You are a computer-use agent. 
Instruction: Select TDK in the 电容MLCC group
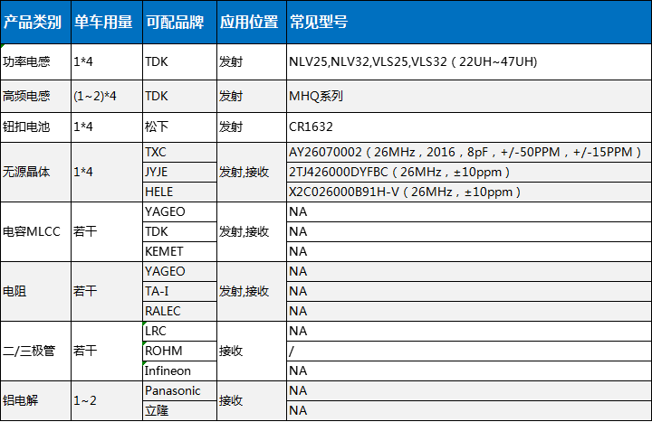(x=179, y=231)
